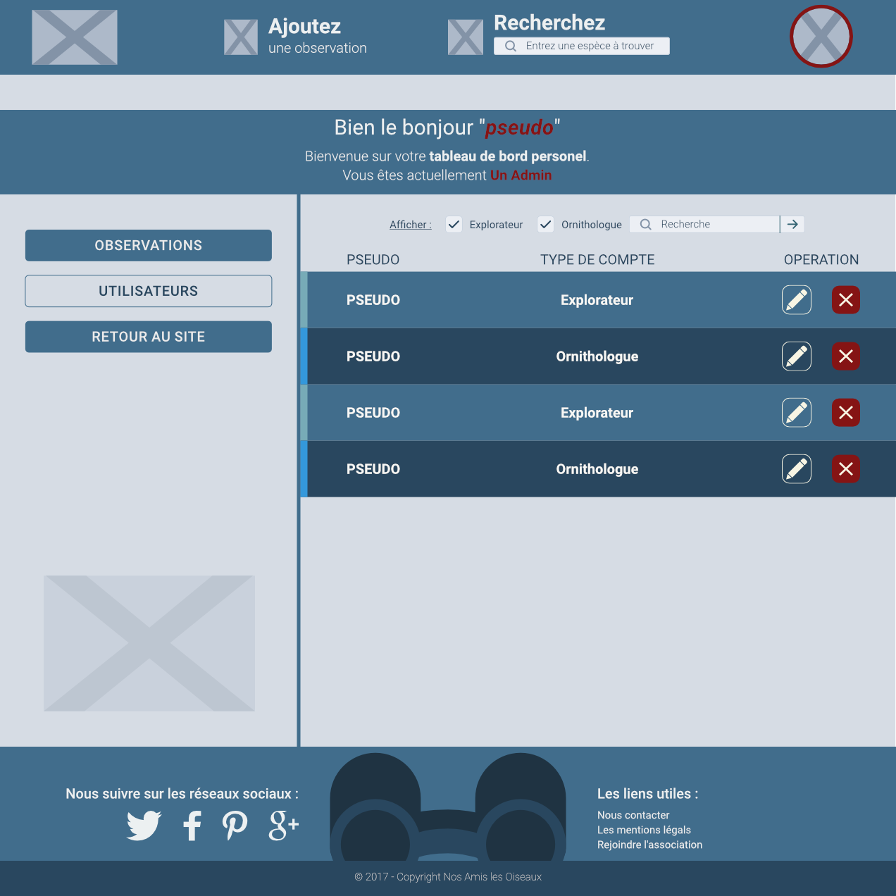The image size is (896, 896).
Task: Submit user search with arrow button
Action: pyautogui.click(x=792, y=224)
